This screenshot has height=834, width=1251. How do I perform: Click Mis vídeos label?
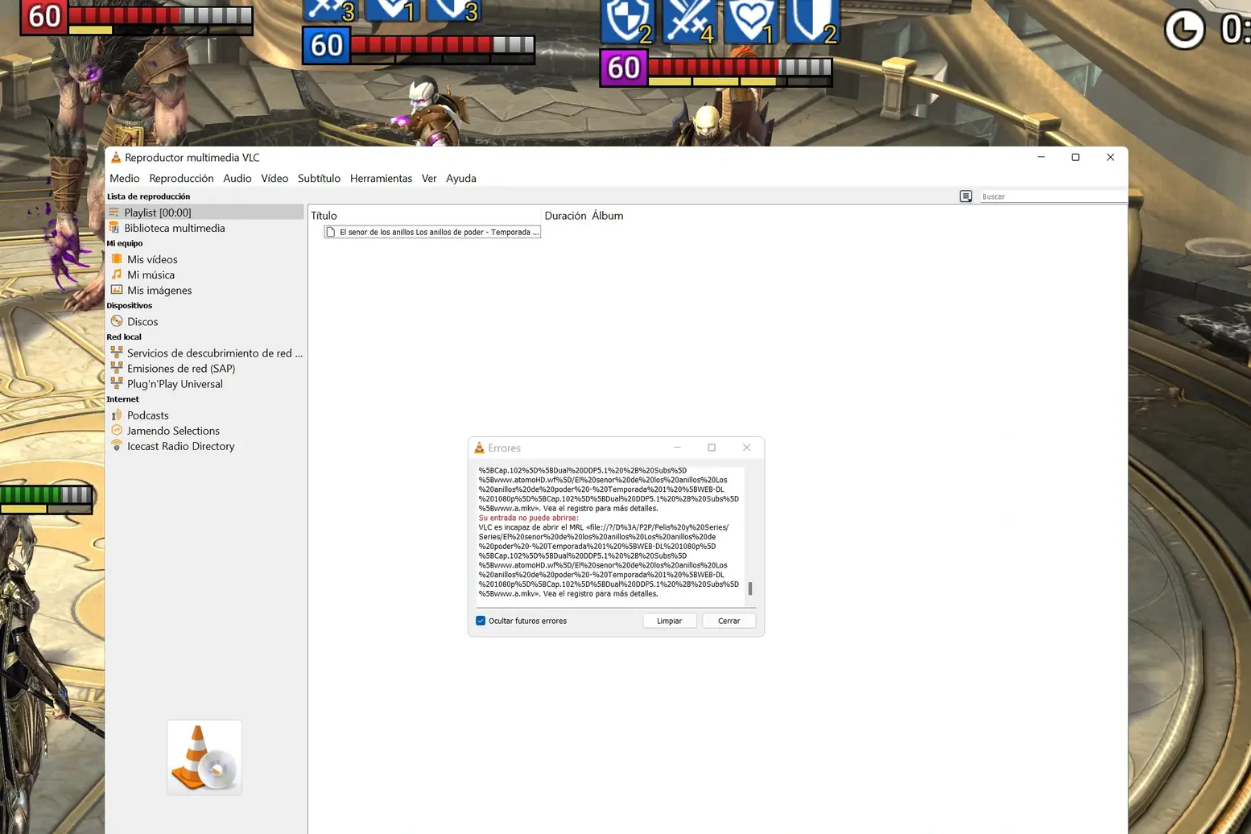tap(152, 259)
